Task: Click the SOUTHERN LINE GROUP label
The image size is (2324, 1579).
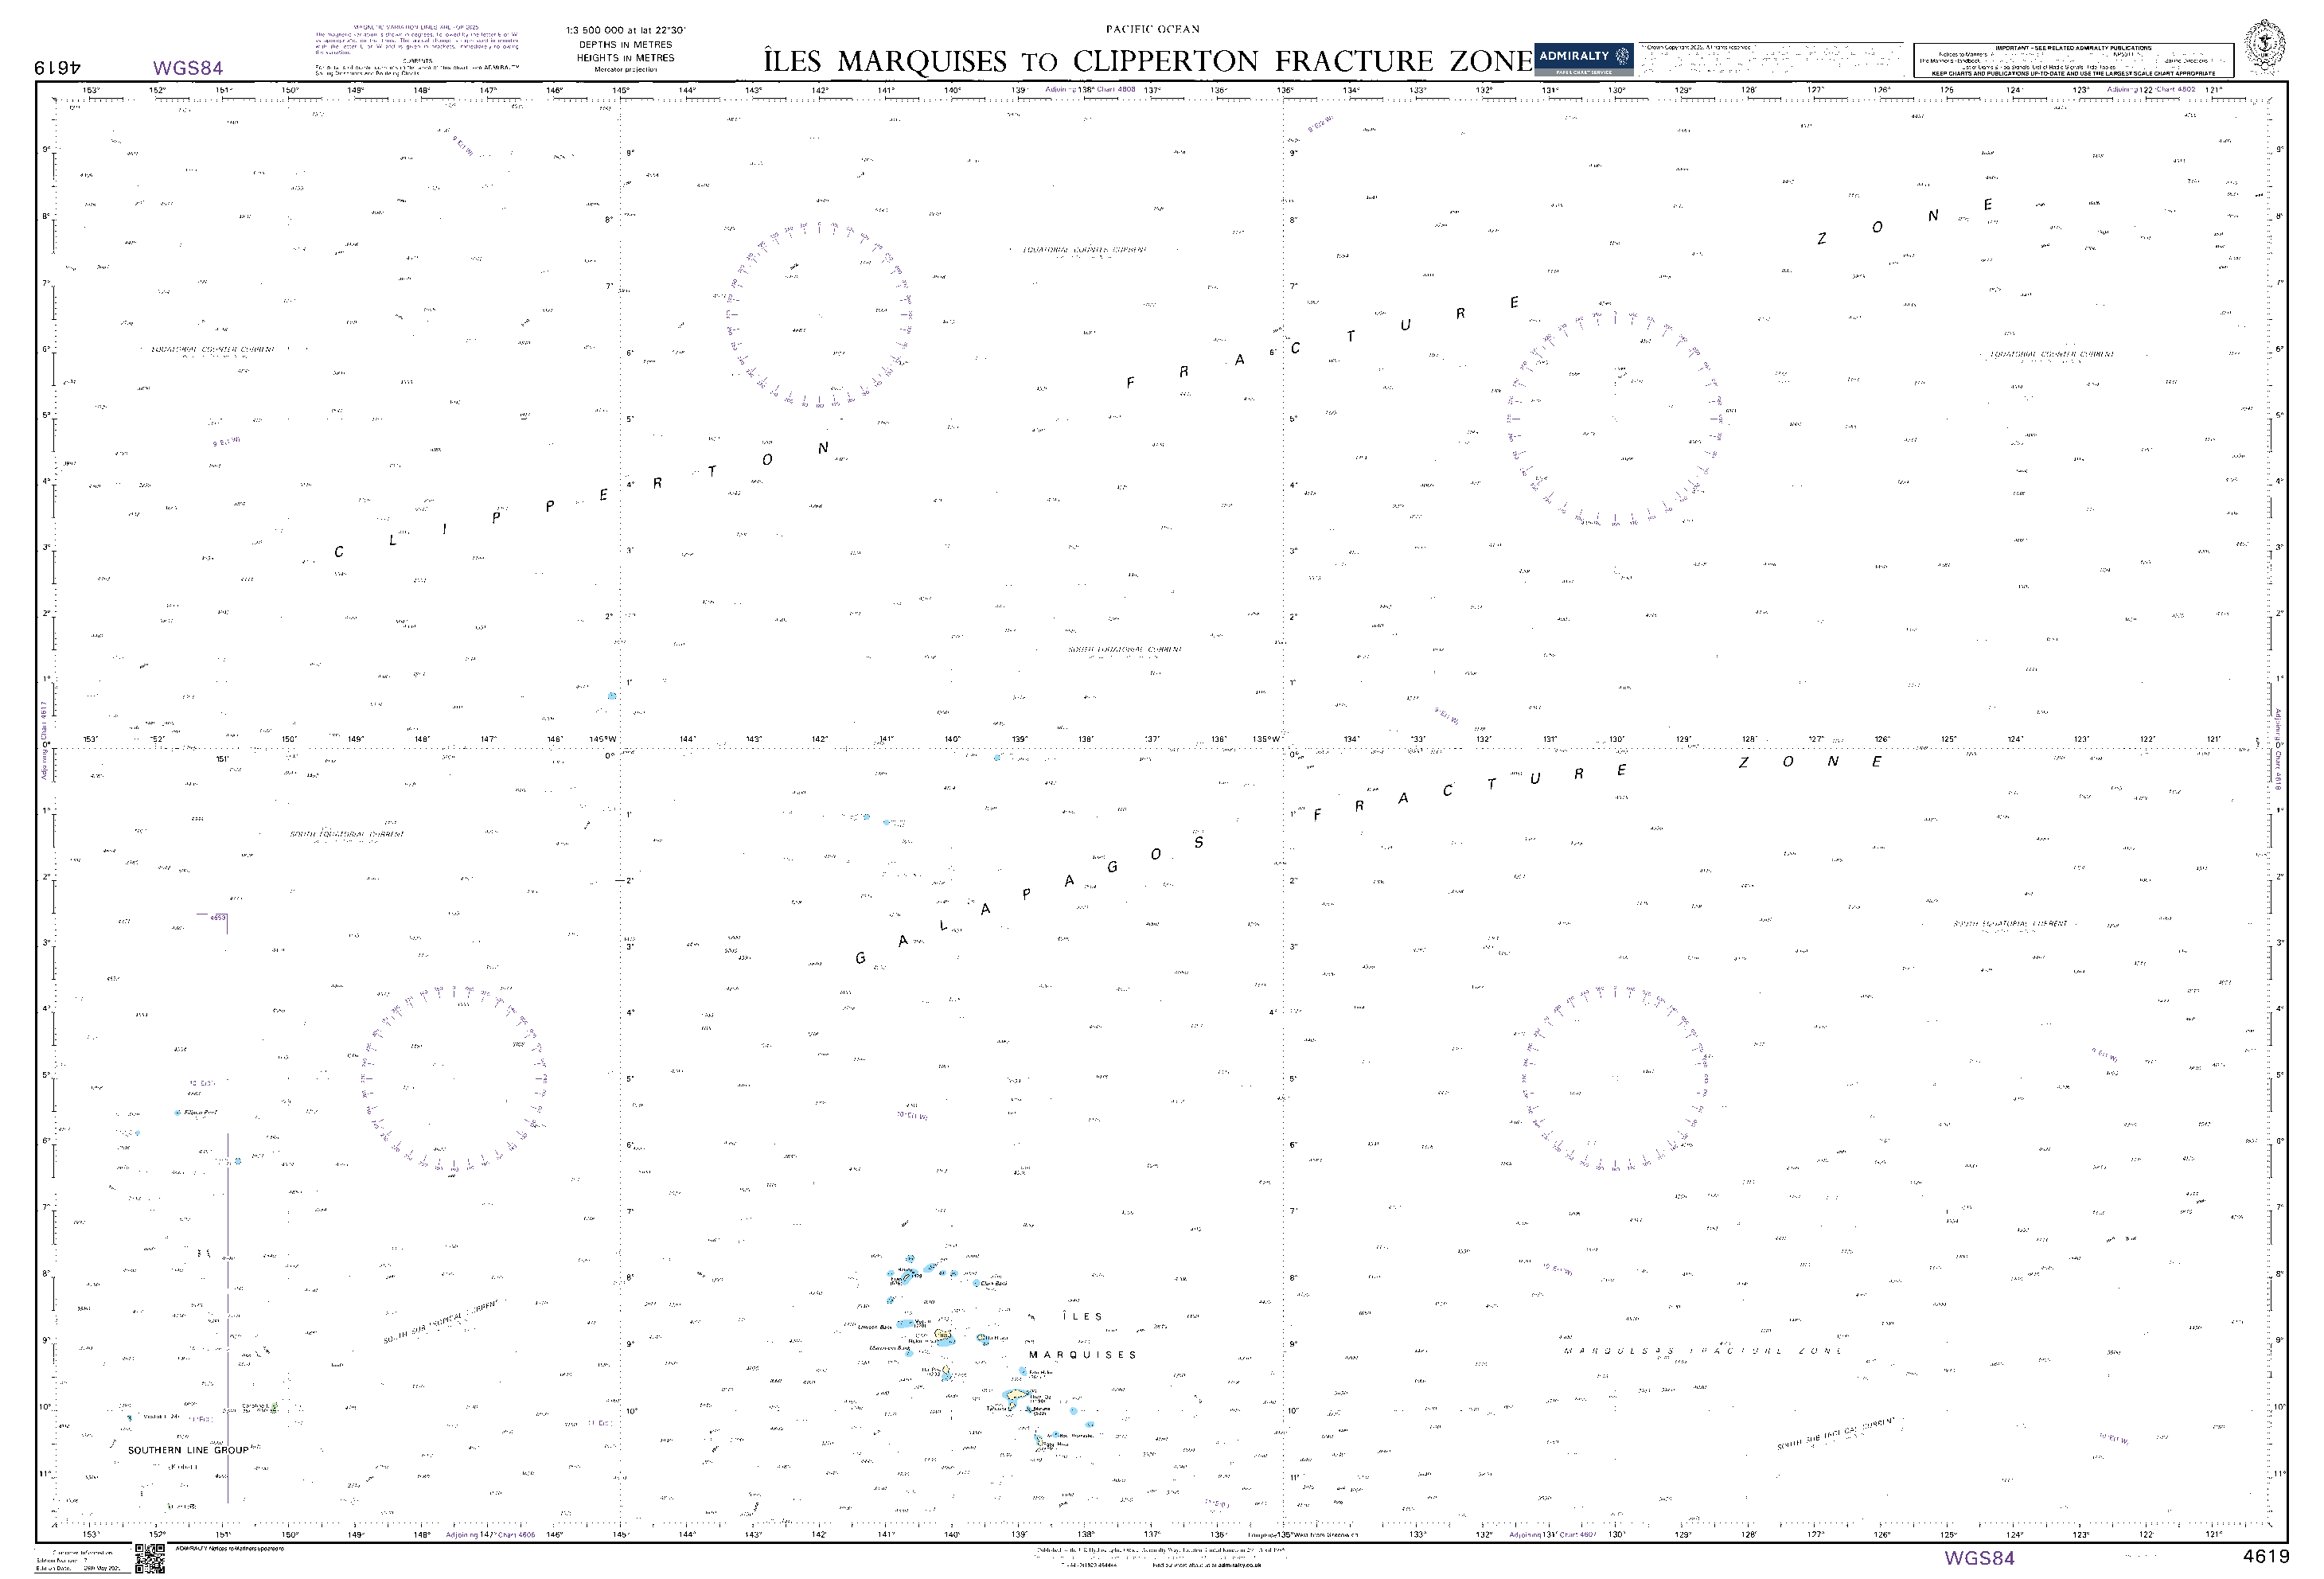Action: [188, 1450]
